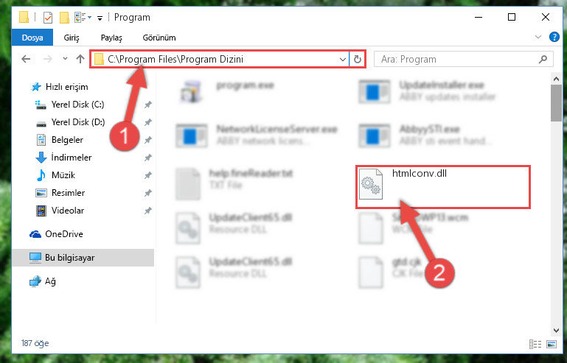Open recent locations dropdown arrow
567x363 pixels.
click(65, 58)
